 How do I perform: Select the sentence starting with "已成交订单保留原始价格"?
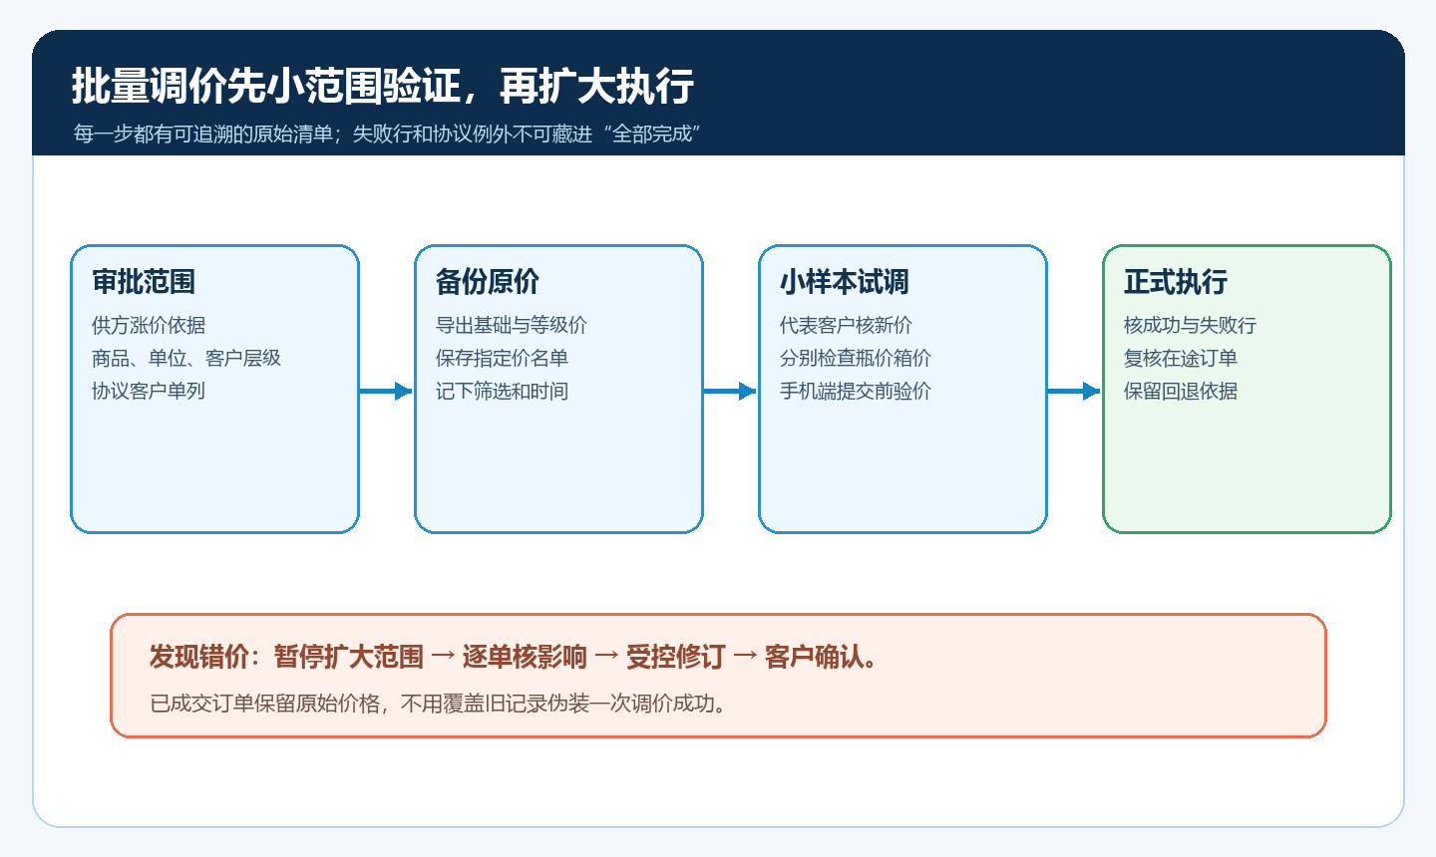pyautogui.click(x=439, y=704)
